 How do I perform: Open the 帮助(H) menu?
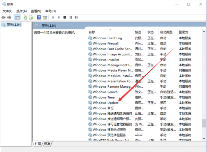50,11
